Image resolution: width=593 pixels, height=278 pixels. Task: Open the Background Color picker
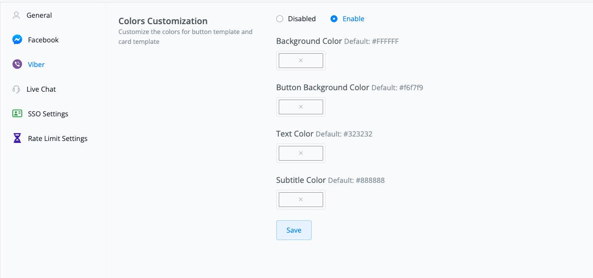(x=301, y=61)
